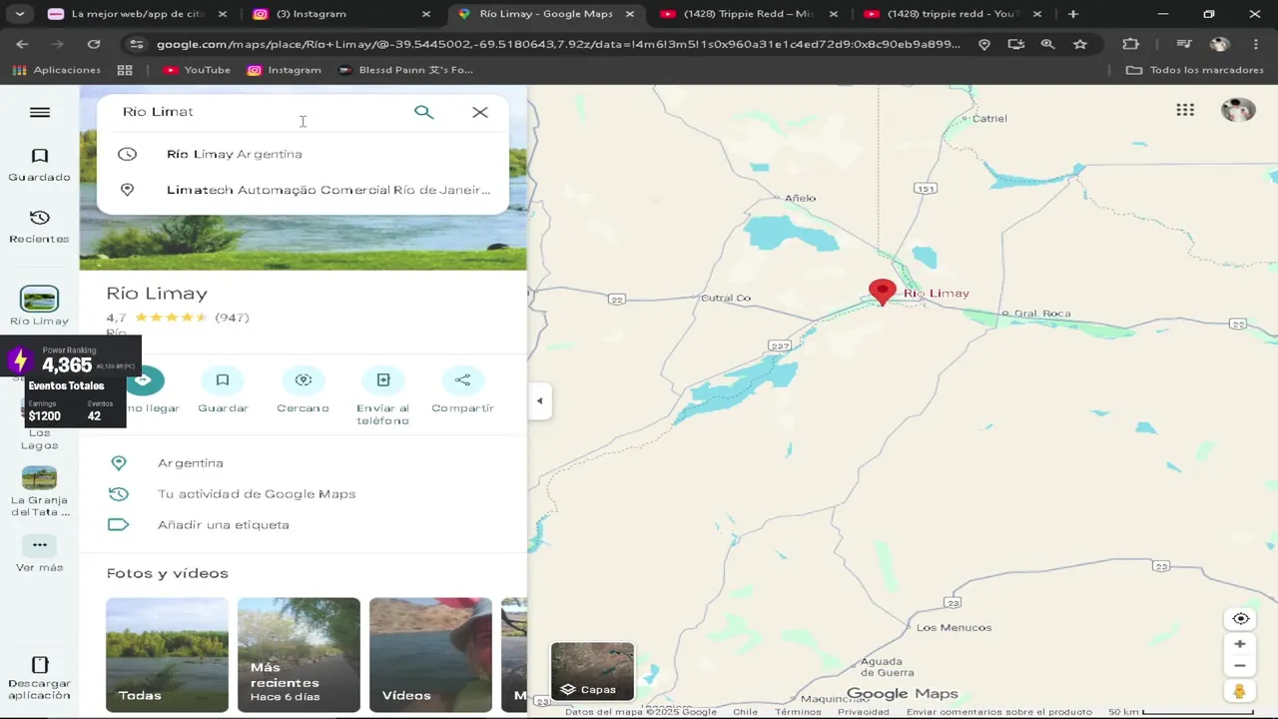The image size is (1278, 719).
Task: Open the (947) reviews link
Action: click(232, 318)
